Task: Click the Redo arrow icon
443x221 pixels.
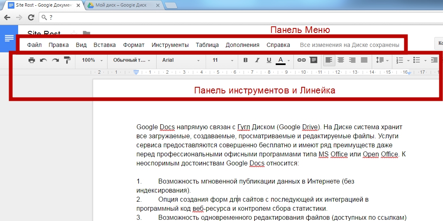Action: [55, 60]
